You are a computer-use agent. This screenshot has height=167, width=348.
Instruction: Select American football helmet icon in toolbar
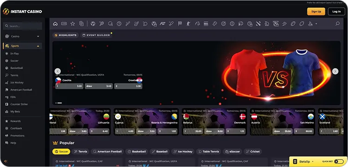[x=110, y=24]
